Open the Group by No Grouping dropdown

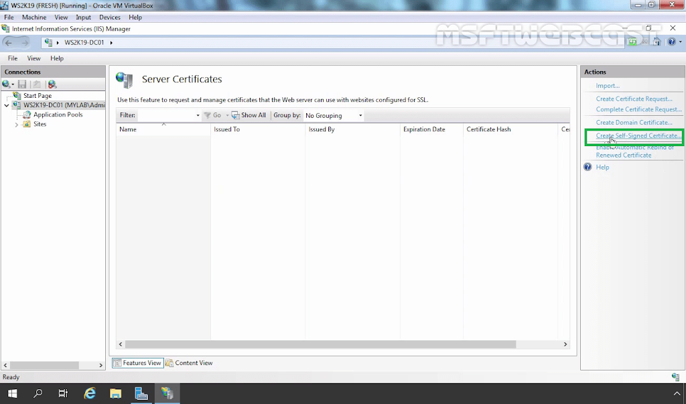coord(334,115)
